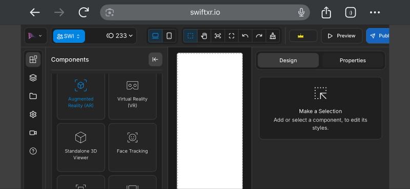
Task: Toggle fullscreen canvas view
Action: 232,36
